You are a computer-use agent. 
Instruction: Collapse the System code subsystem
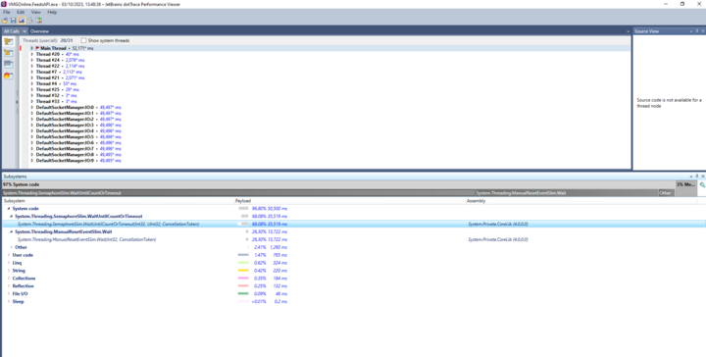point(9,209)
